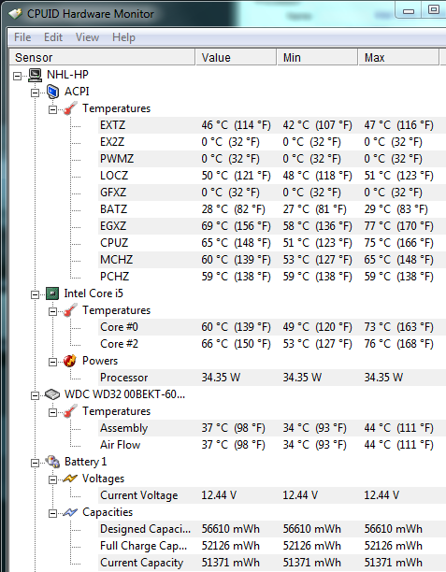Click the ACPI monitor icon
The width and height of the screenshot is (446, 572).
tap(53, 92)
